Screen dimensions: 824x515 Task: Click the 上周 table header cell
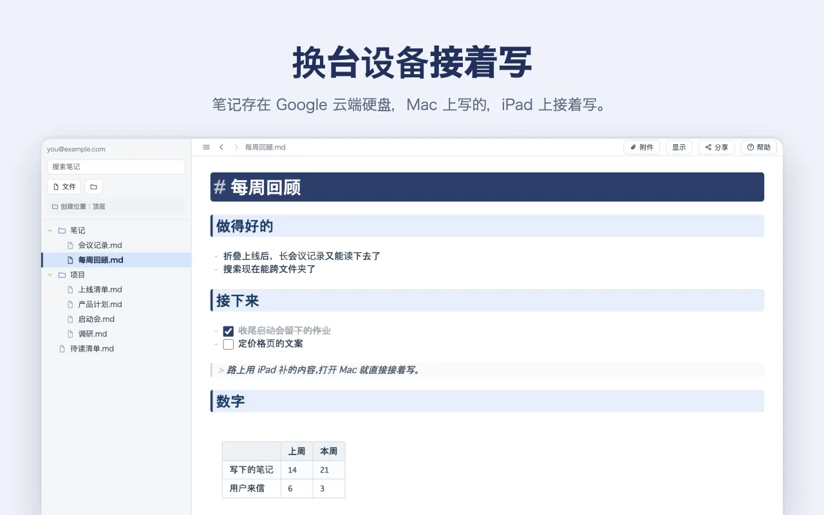point(297,451)
